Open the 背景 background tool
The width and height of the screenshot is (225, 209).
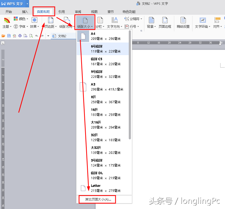coord(151,22)
